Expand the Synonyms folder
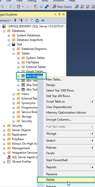Viewport: 95px width, 187px height. click(14, 103)
